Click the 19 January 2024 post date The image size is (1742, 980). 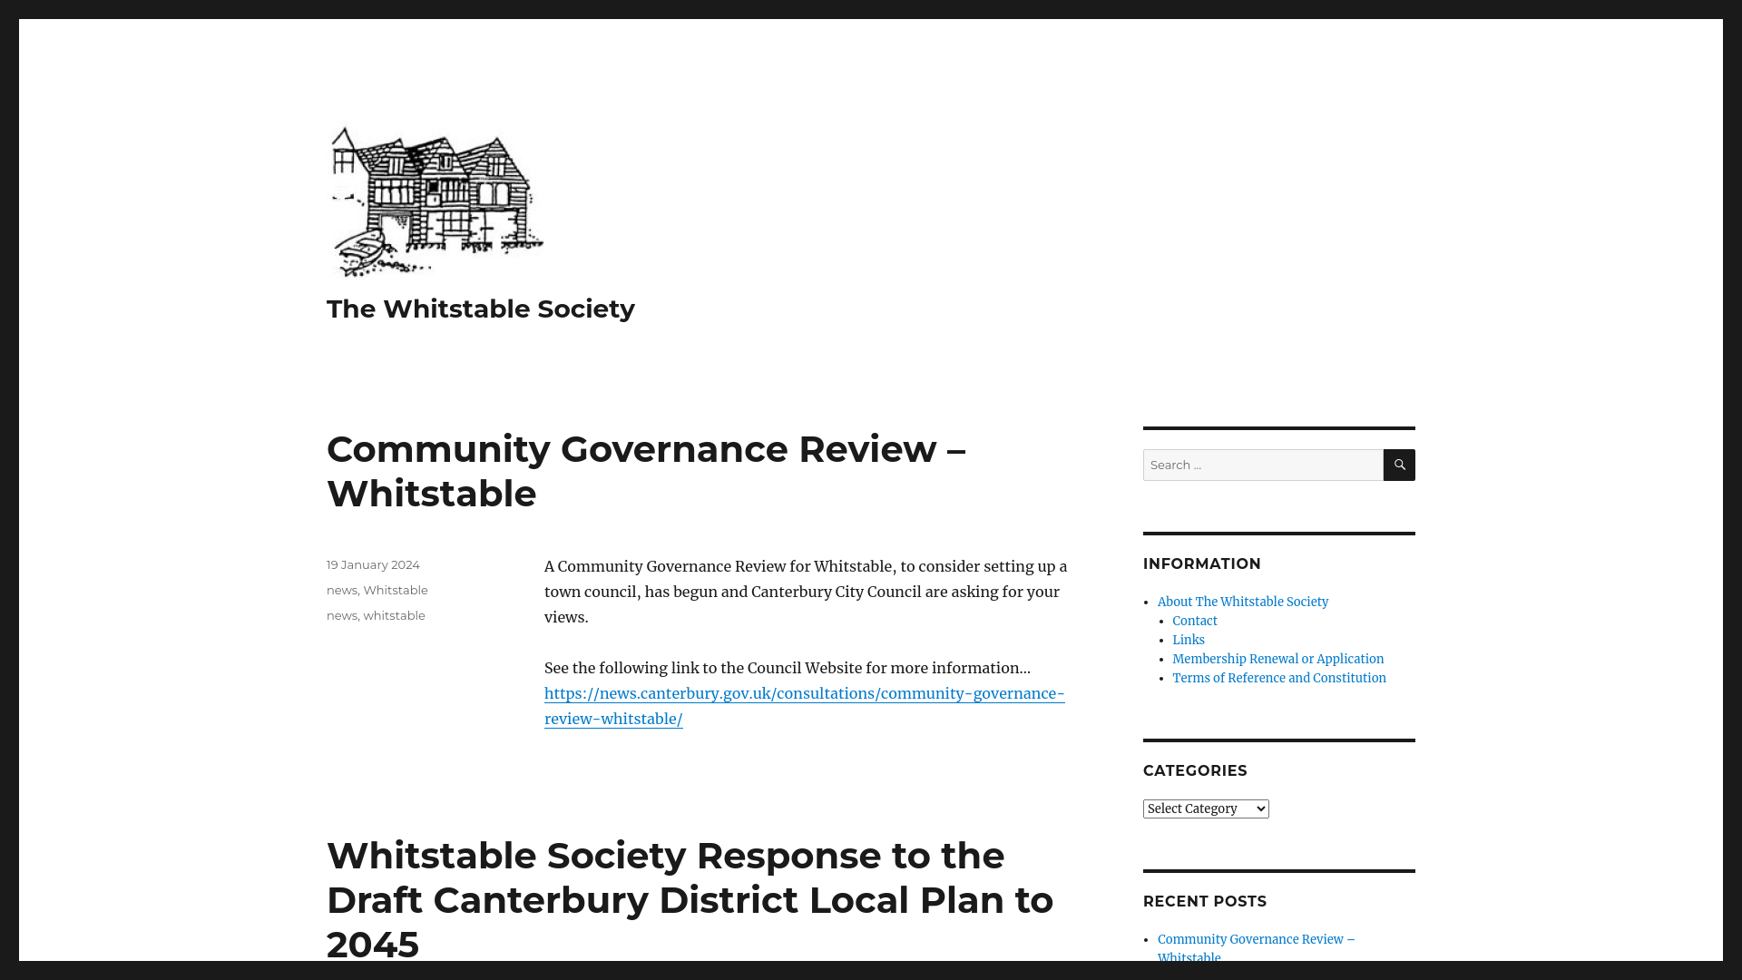click(x=373, y=564)
